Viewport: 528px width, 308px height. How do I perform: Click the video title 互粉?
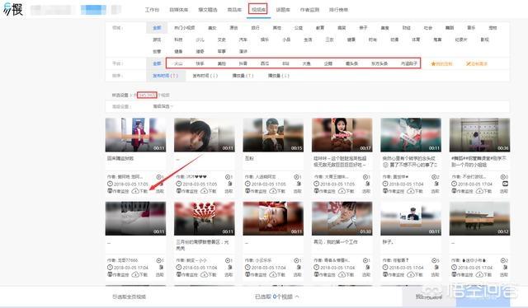pyautogui.click(x=249, y=158)
